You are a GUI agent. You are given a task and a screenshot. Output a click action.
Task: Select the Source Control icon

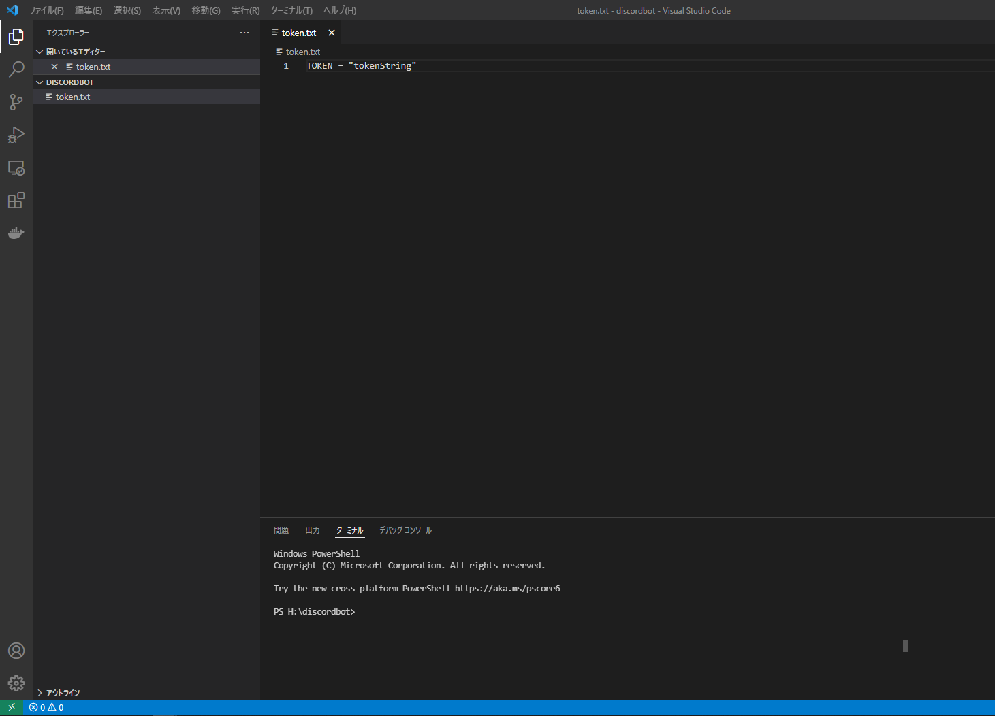point(16,101)
